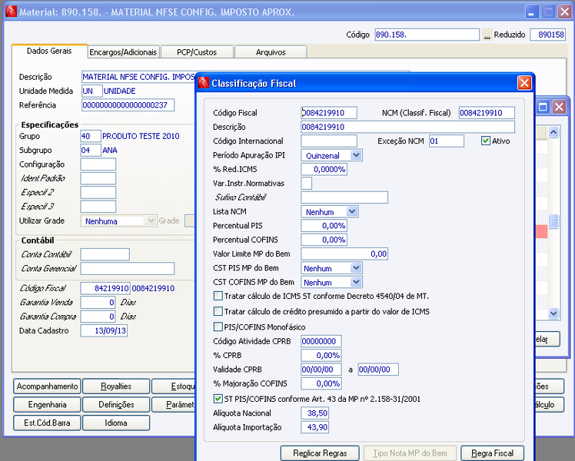
Task: Click the lookup ellipsis button beside Código
Action: [x=487, y=35]
